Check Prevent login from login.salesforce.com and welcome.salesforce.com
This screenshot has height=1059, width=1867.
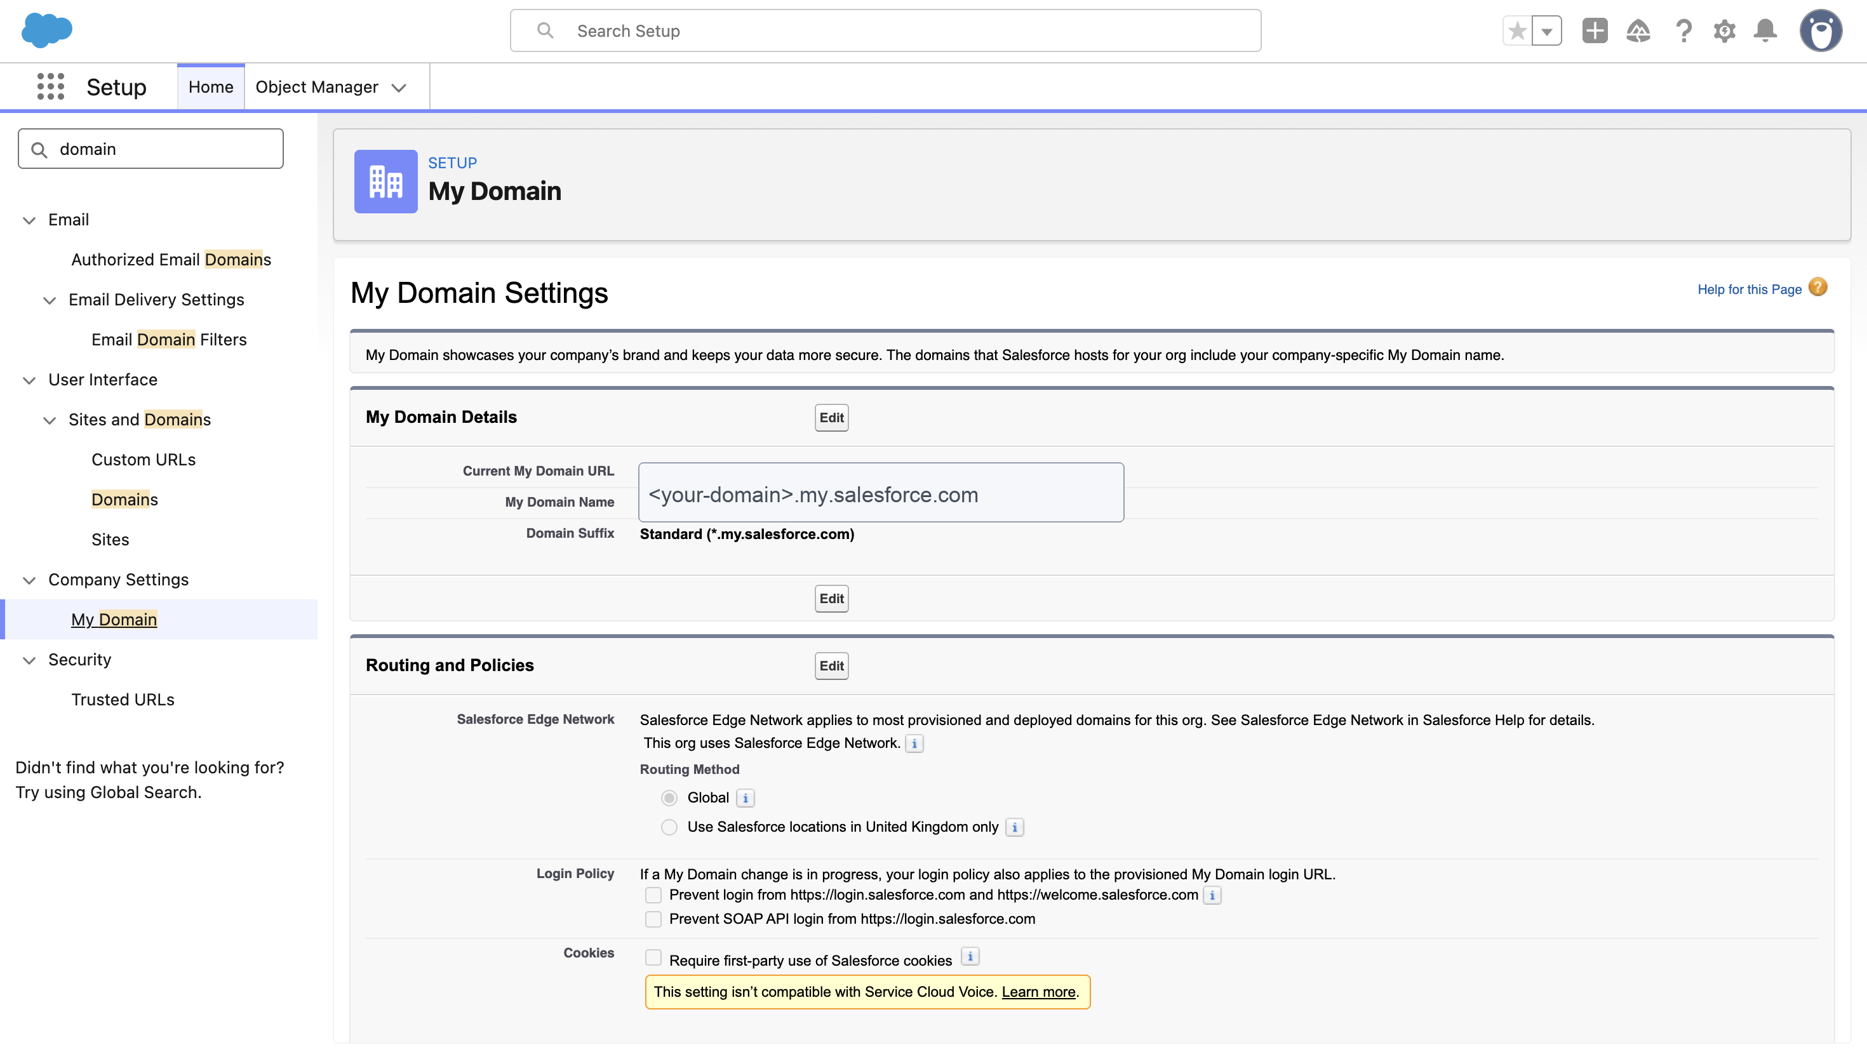click(653, 895)
